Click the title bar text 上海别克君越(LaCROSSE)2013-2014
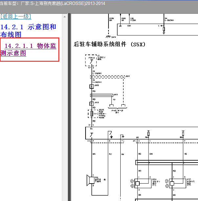198x201 pixels. [x=70, y=3]
